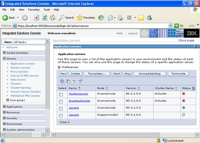Click the Deselect All items table icon
The height and width of the screenshot is (143, 200).
tap(68, 81)
